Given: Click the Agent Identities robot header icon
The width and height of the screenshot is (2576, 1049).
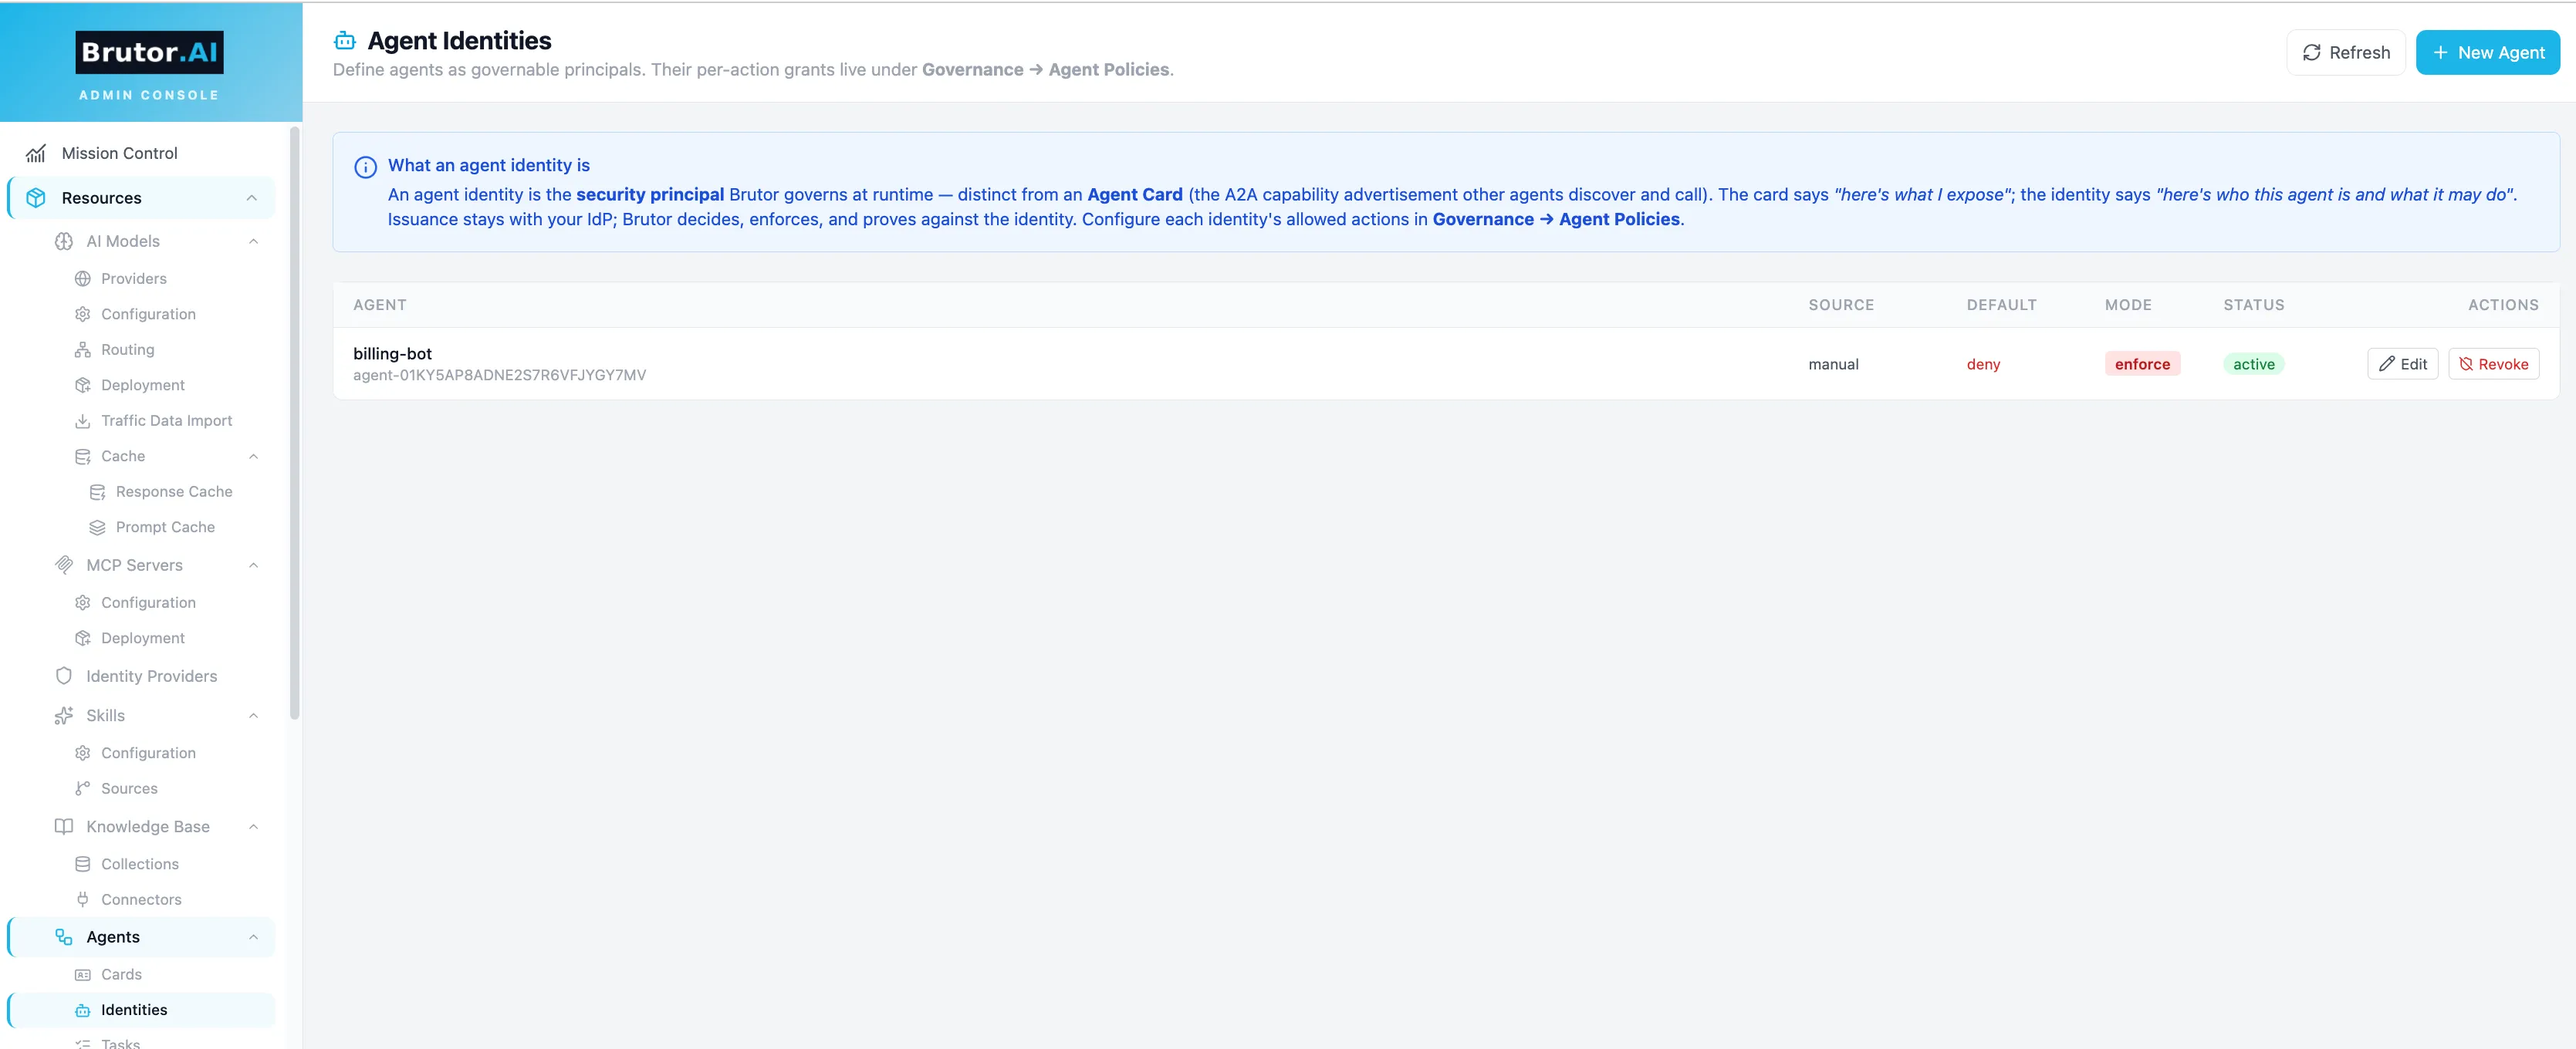Looking at the screenshot, I should point(345,41).
